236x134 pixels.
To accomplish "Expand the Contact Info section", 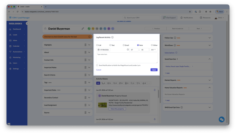I will point(67,60).
